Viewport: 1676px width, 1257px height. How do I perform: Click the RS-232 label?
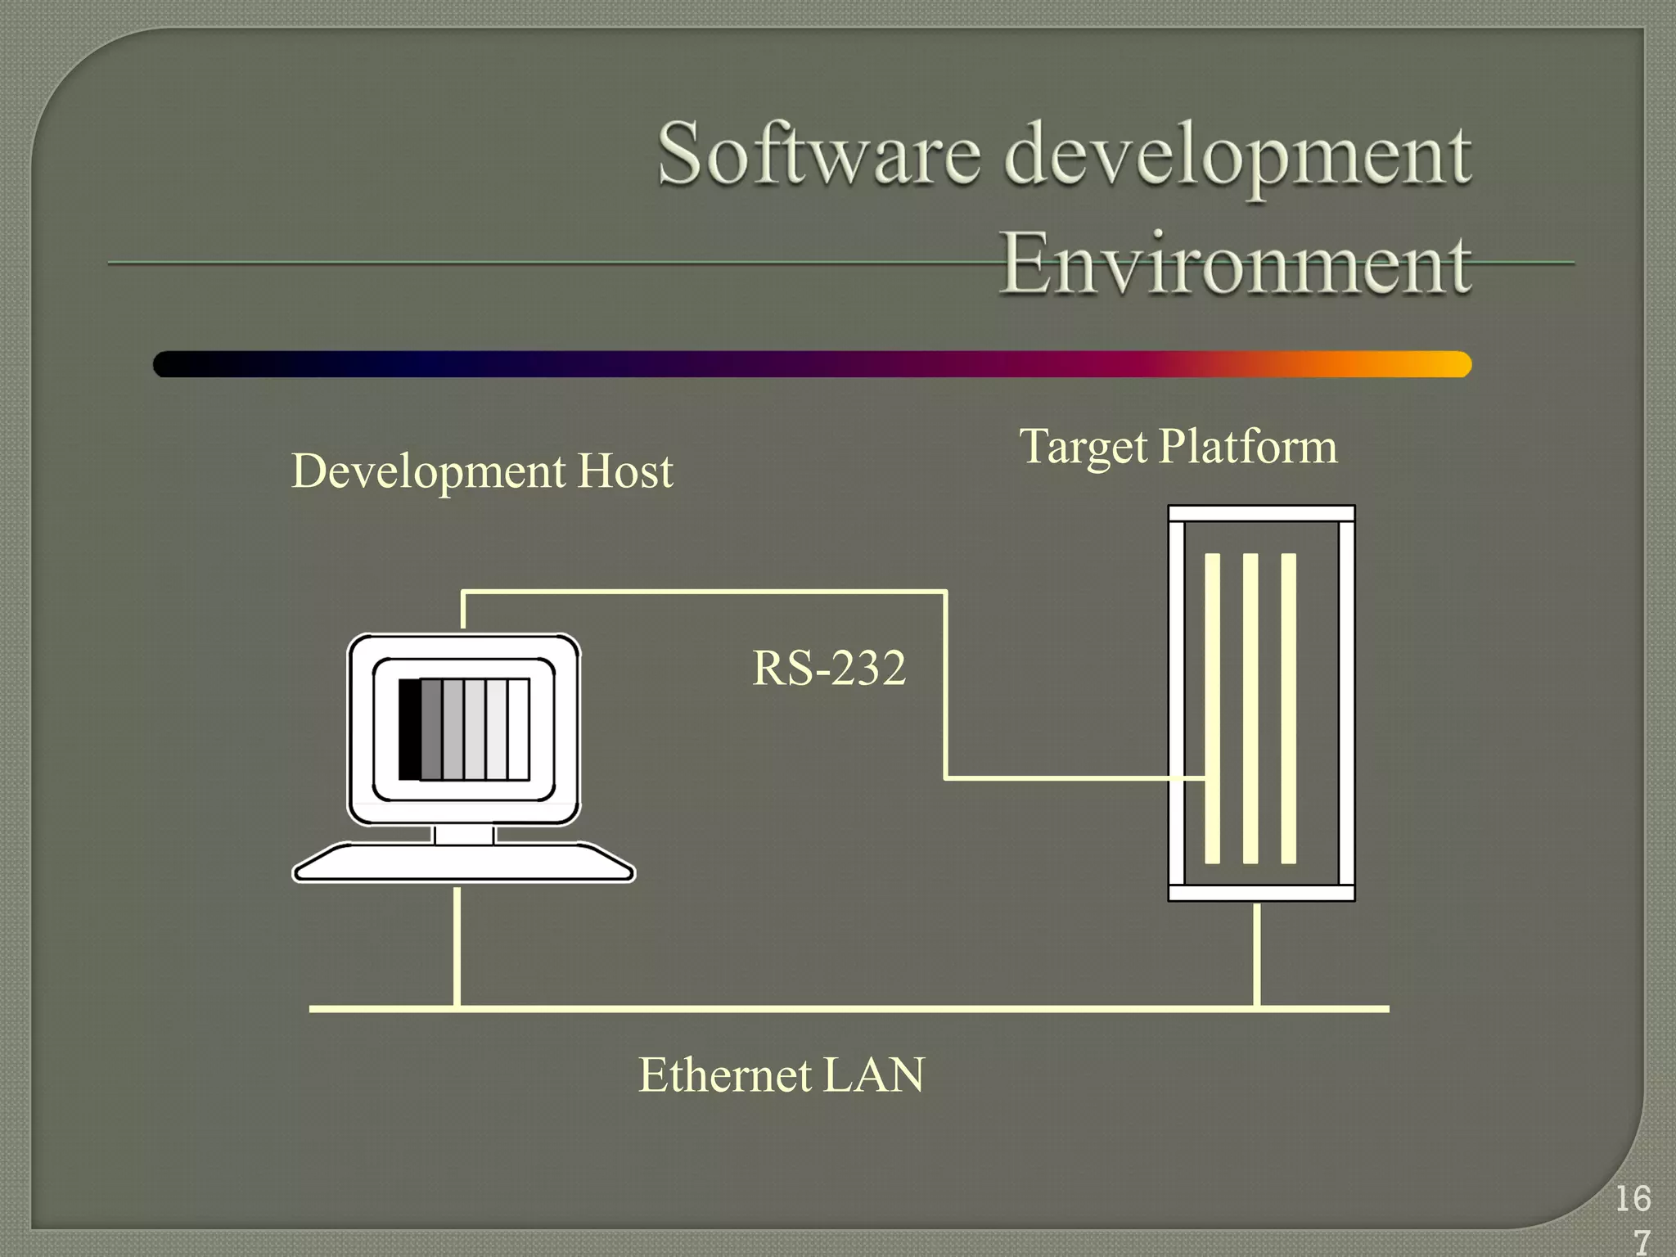tap(829, 668)
